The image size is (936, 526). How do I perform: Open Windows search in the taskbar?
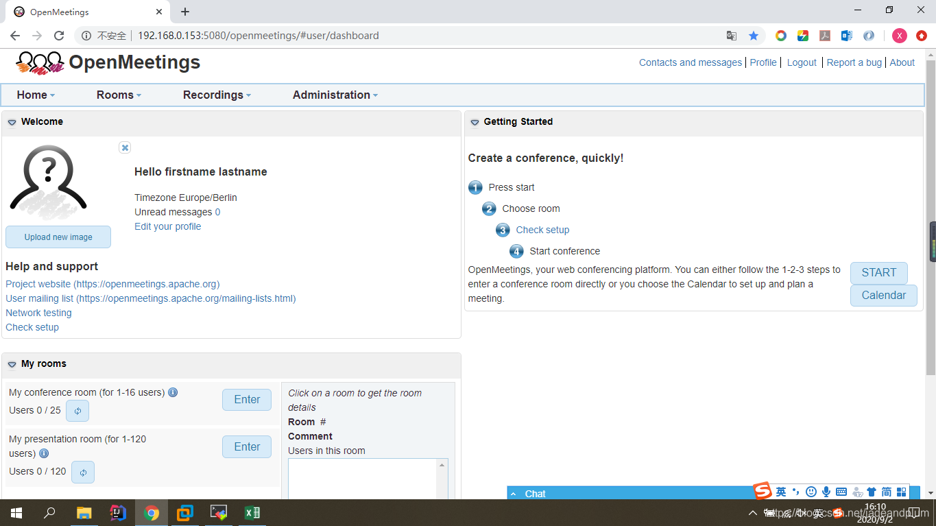pos(49,512)
